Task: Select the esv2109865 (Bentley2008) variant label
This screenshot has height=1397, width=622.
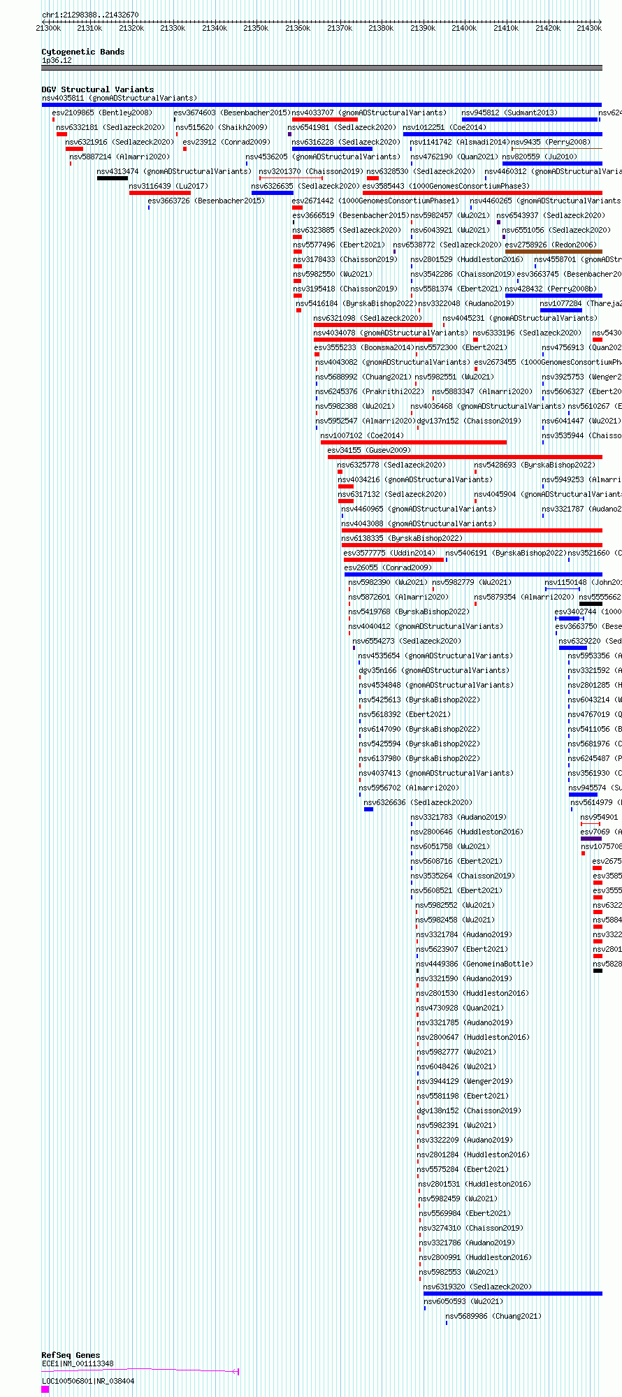Action: [x=102, y=113]
